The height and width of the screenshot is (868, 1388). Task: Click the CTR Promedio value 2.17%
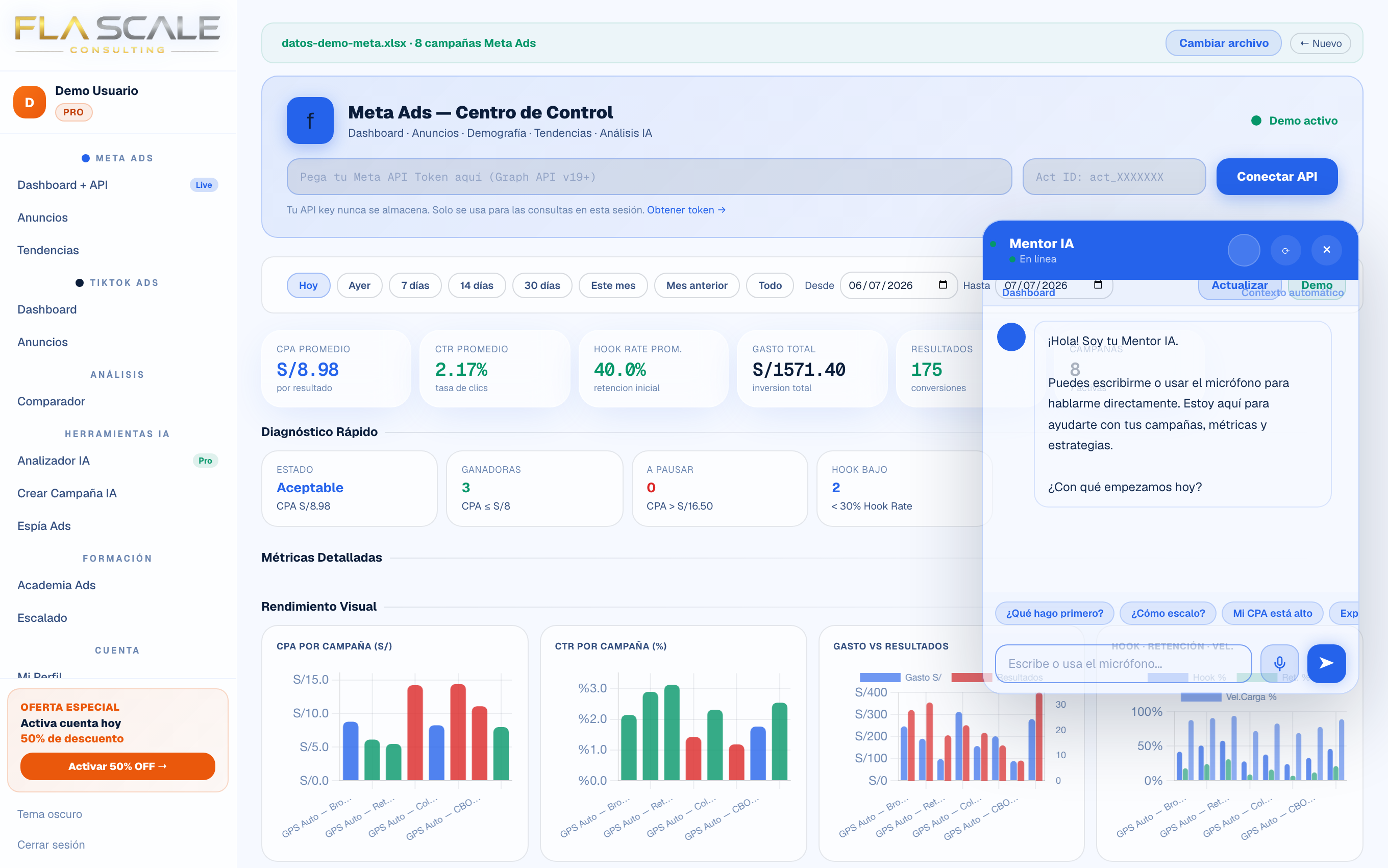tap(461, 370)
